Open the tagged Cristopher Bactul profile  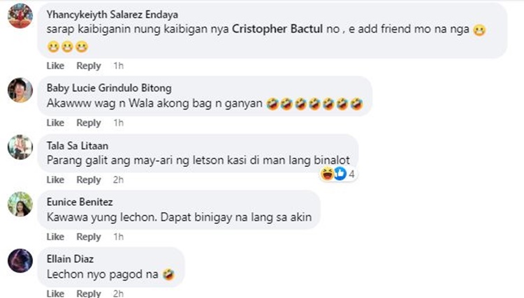pos(277,29)
